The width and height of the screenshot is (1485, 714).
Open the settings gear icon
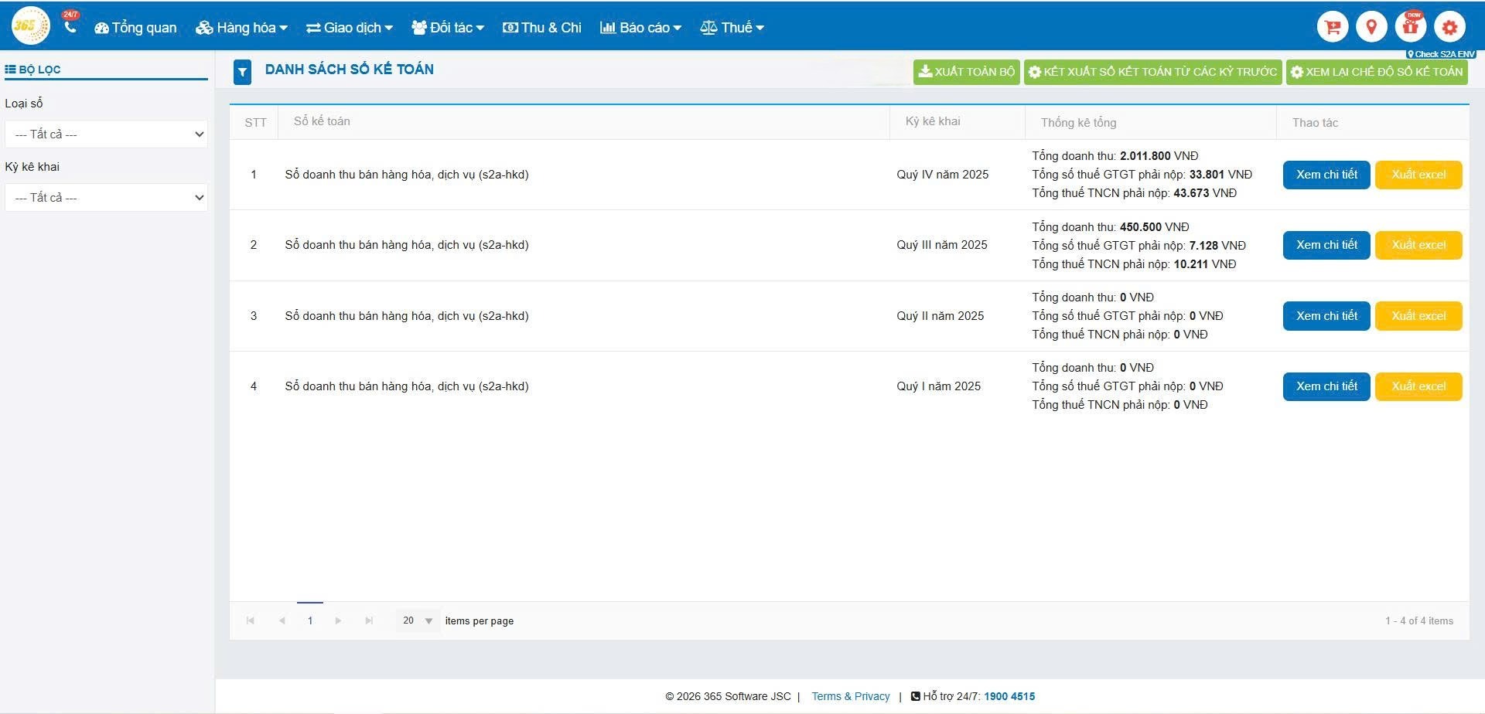(1449, 27)
